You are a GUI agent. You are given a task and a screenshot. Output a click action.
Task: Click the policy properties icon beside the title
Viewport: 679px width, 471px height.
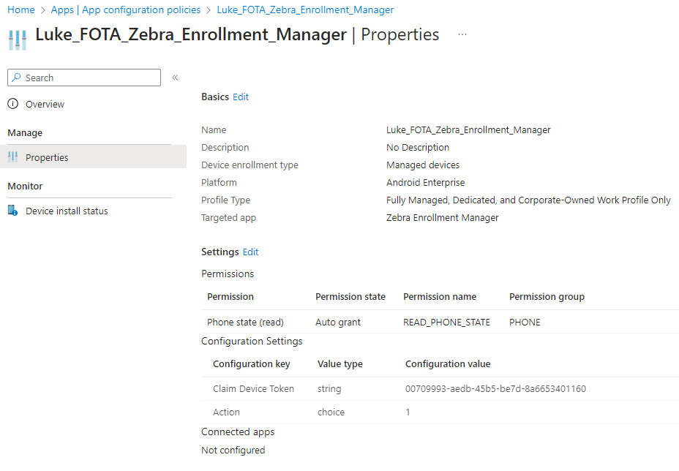coord(18,39)
